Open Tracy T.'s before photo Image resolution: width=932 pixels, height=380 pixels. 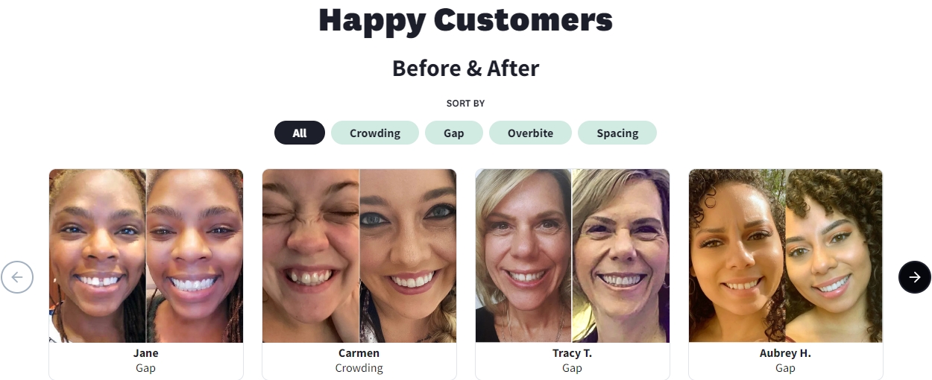pyautogui.click(x=523, y=256)
